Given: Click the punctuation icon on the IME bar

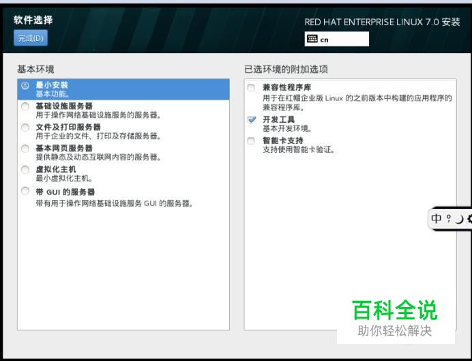Looking at the screenshot, I should 449,218.
